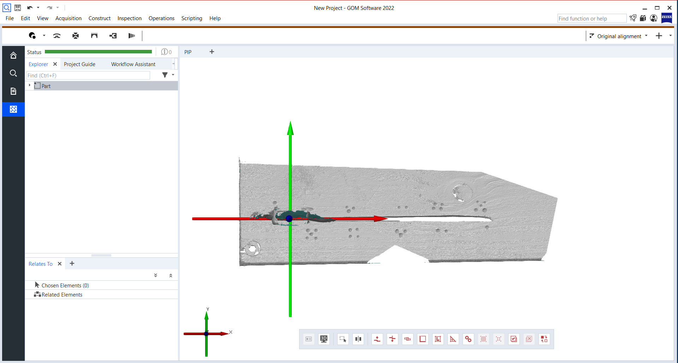The image size is (678, 363).
Task: Click the two circles icon in view toolbar
Action: click(468, 339)
